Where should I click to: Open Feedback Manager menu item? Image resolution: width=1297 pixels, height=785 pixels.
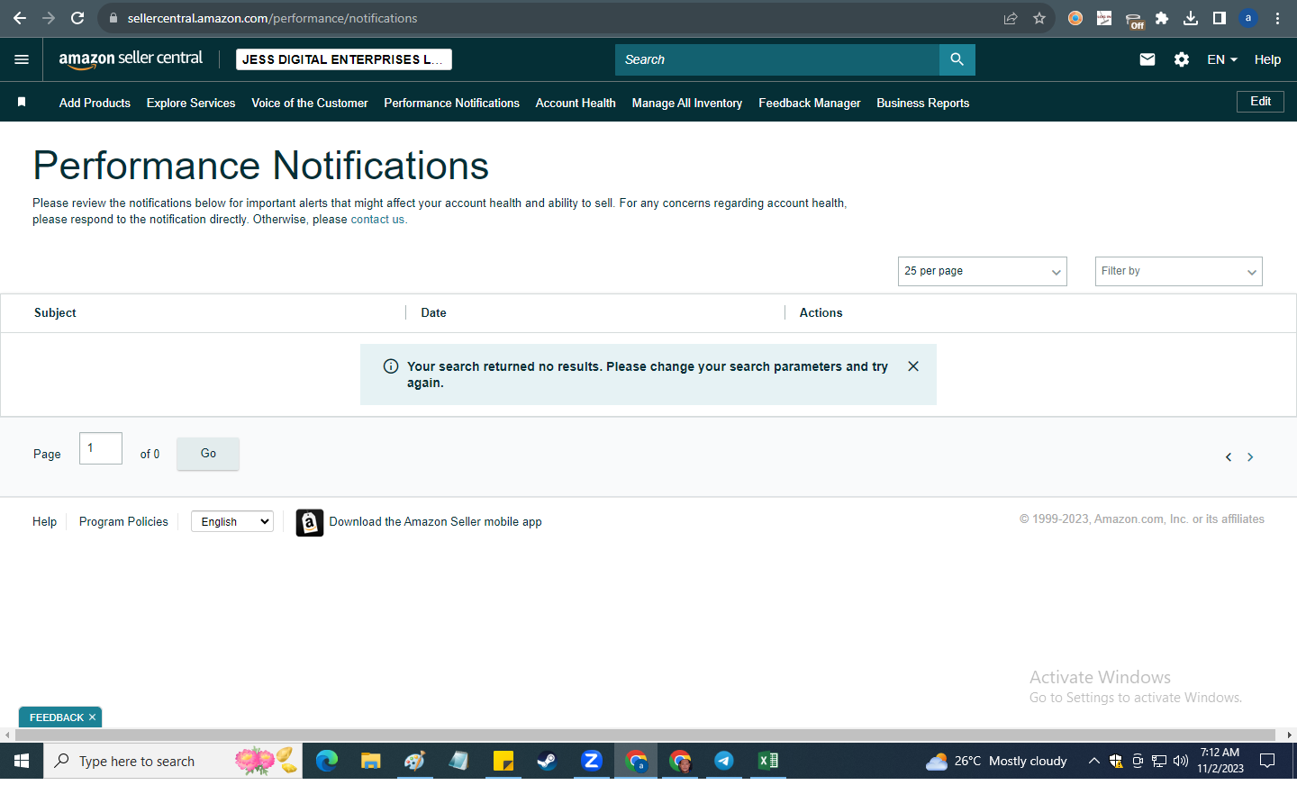pyautogui.click(x=810, y=103)
